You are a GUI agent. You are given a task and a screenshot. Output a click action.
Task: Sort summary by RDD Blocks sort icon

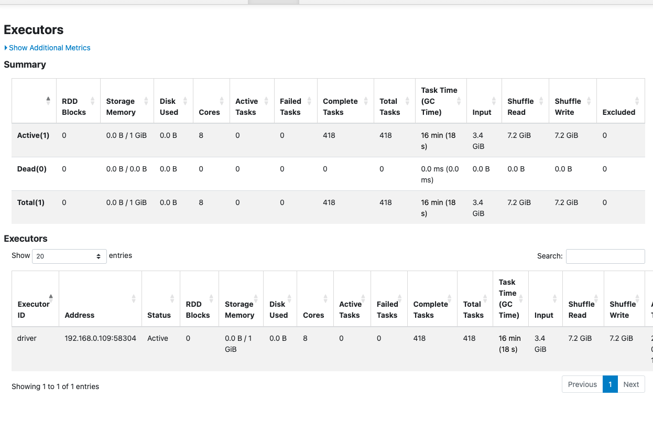[93, 101]
